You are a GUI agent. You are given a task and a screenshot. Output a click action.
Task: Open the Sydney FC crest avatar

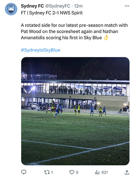(11, 9)
